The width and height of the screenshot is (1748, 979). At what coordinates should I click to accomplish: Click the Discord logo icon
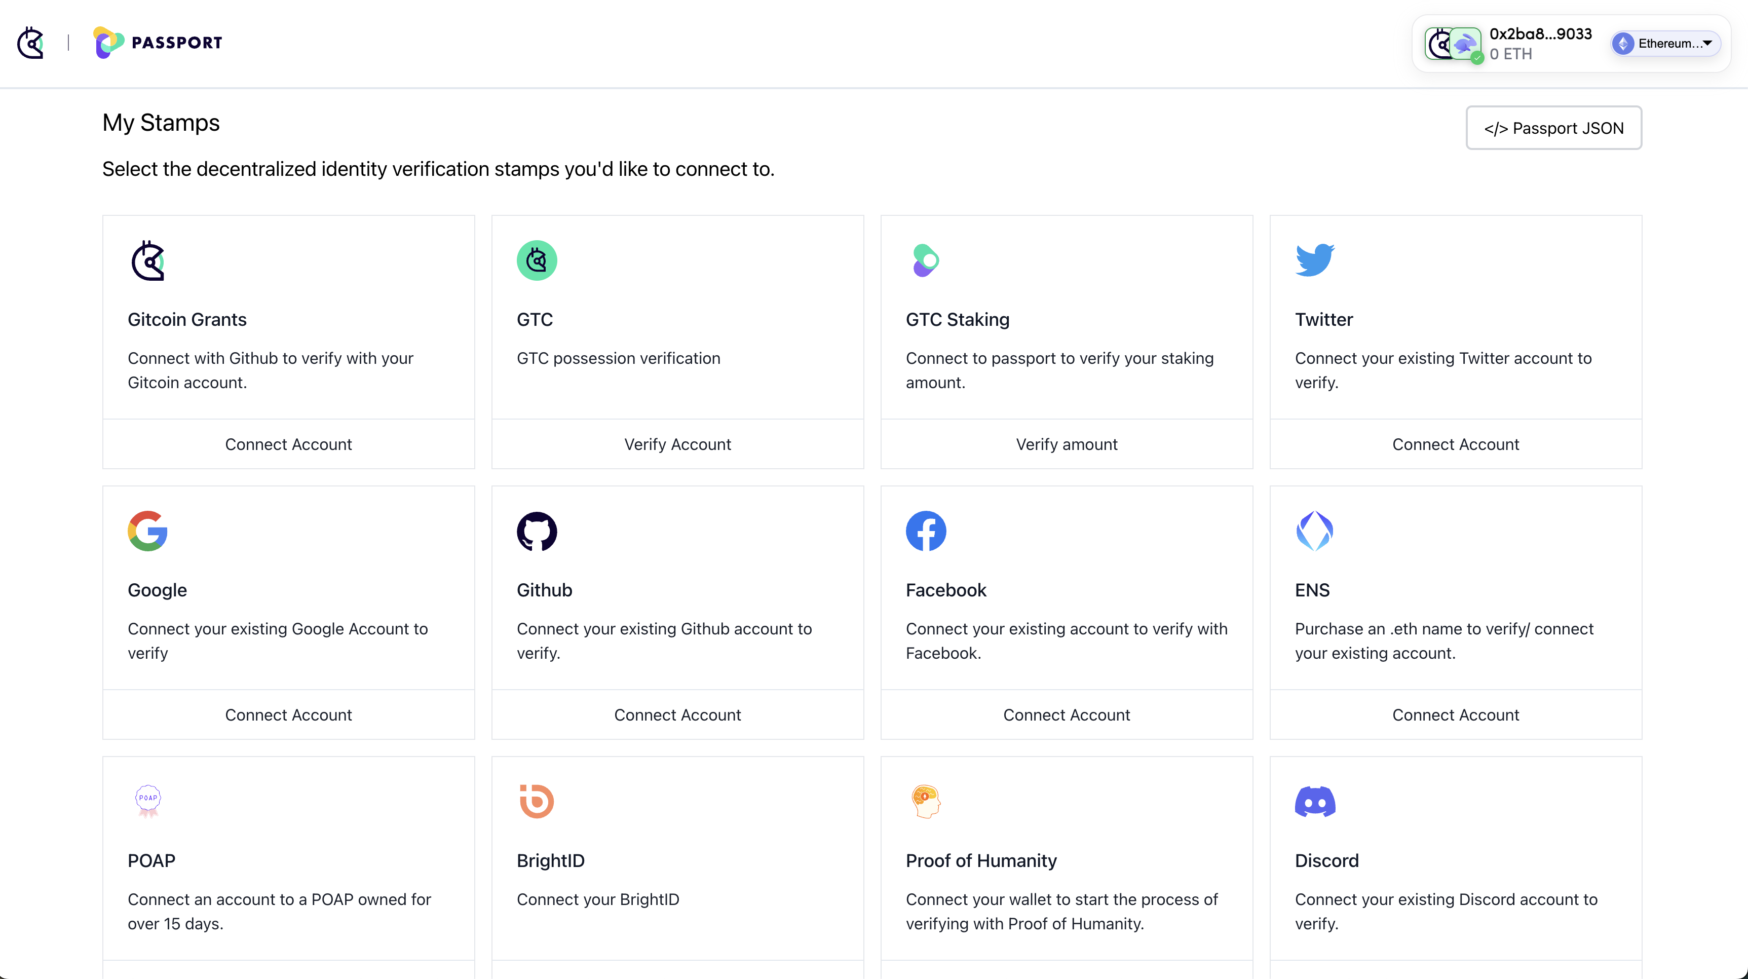[1315, 802]
